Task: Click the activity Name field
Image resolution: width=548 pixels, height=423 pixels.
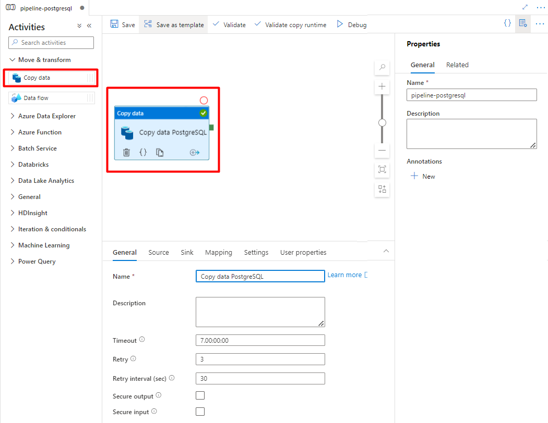Action: [x=260, y=276]
